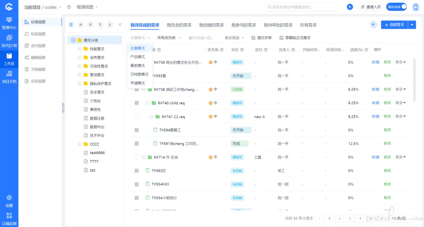
Task: Open the 所有优先级 dropdown
Action: [169, 38]
